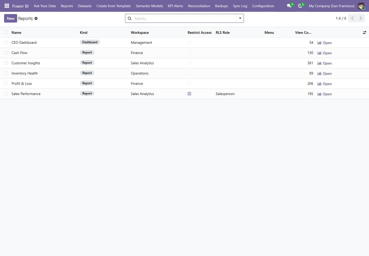Open optional columns adjust icon
This screenshot has height=256, width=369.
(x=365, y=32)
